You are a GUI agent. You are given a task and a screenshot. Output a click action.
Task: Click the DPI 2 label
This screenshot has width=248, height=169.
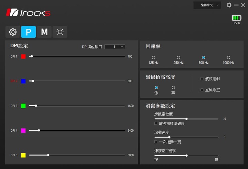point(14,81)
